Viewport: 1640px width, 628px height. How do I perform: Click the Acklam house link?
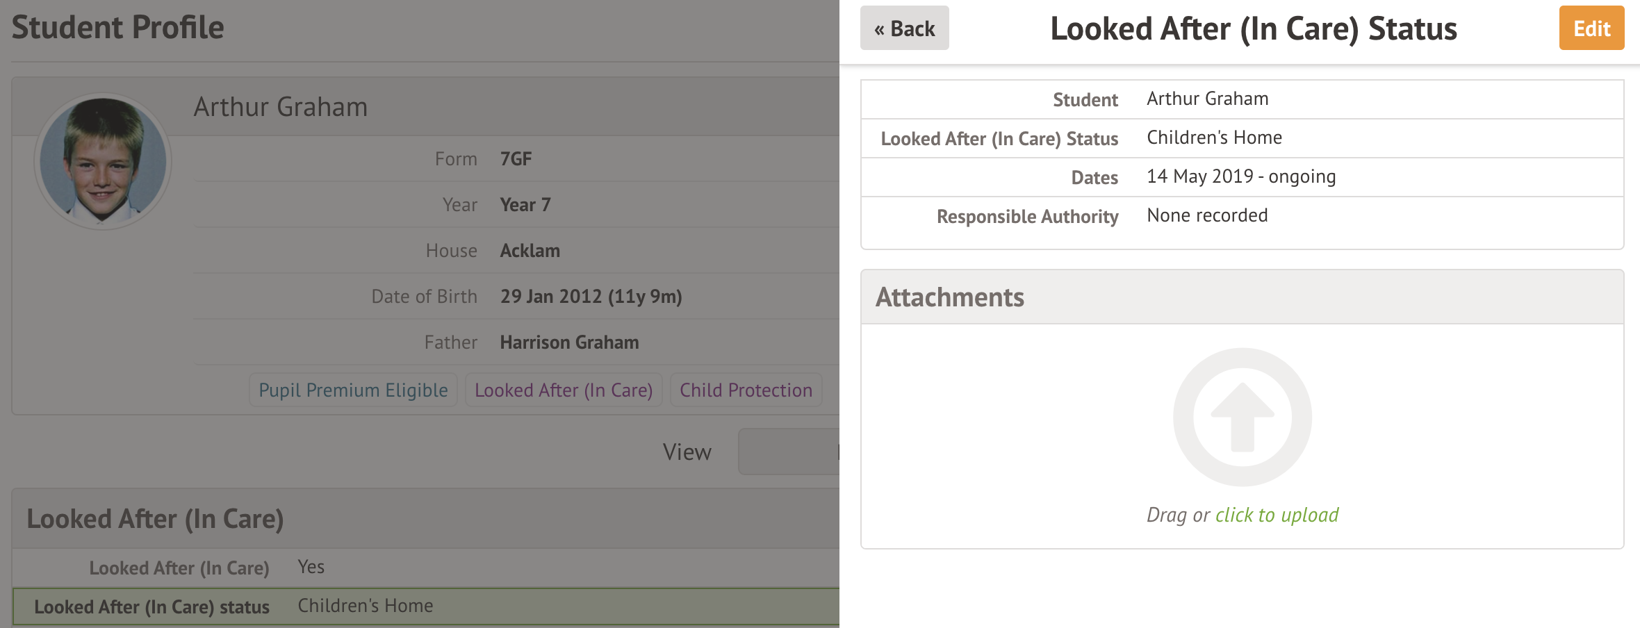(530, 251)
